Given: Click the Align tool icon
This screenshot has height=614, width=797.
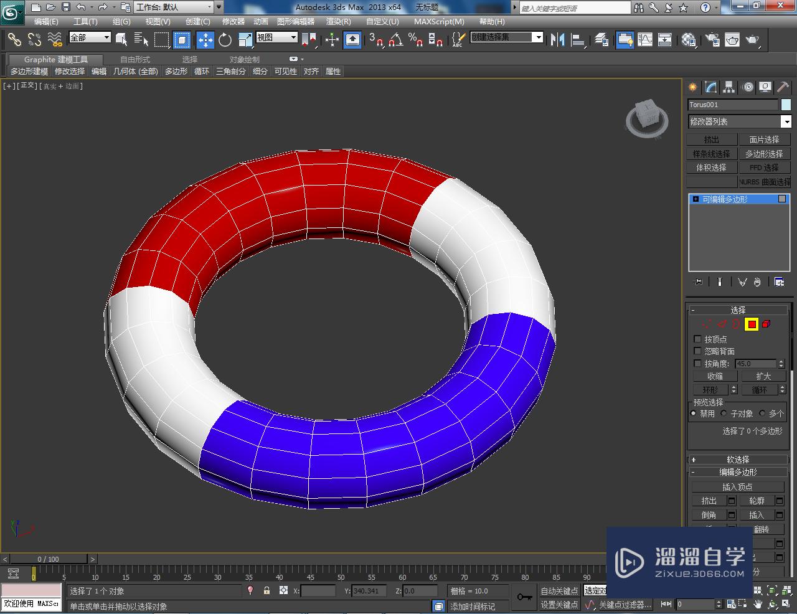Looking at the screenshot, I should 578,40.
